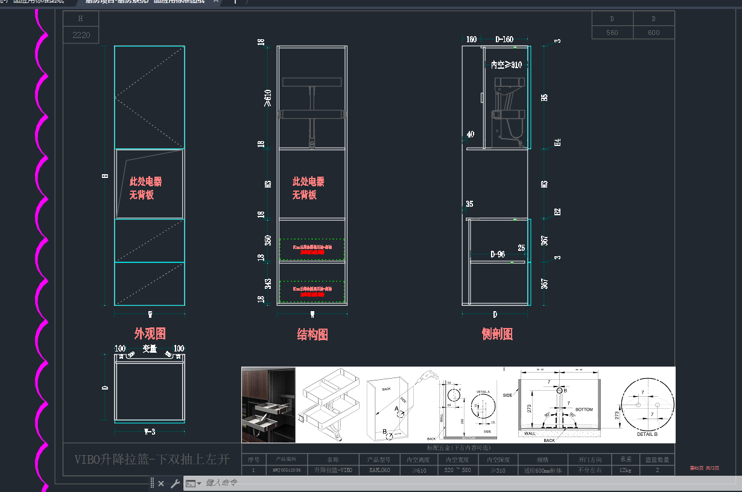Select the active 橱房项目 drawing tab
742x492 pixels.
[144, 1]
